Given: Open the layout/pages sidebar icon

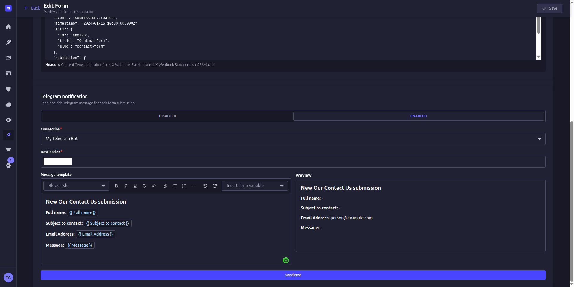Looking at the screenshot, I should click(8, 73).
